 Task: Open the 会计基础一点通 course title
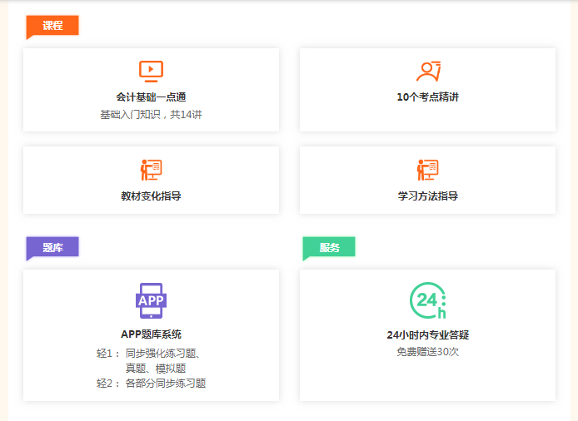pyautogui.click(x=151, y=97)
